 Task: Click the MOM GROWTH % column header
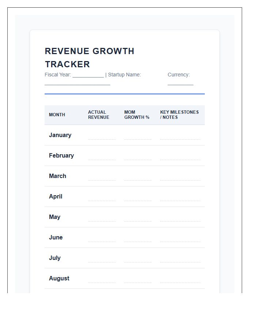tap(137, 115)
